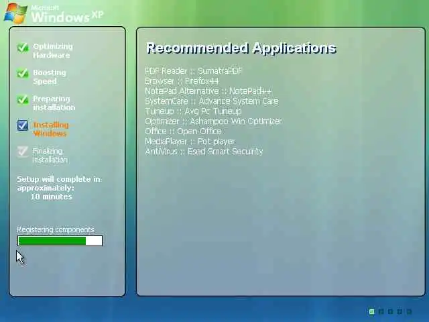Click the AntiVirus :: Eset Smart Security line

(x=204, y=152)
